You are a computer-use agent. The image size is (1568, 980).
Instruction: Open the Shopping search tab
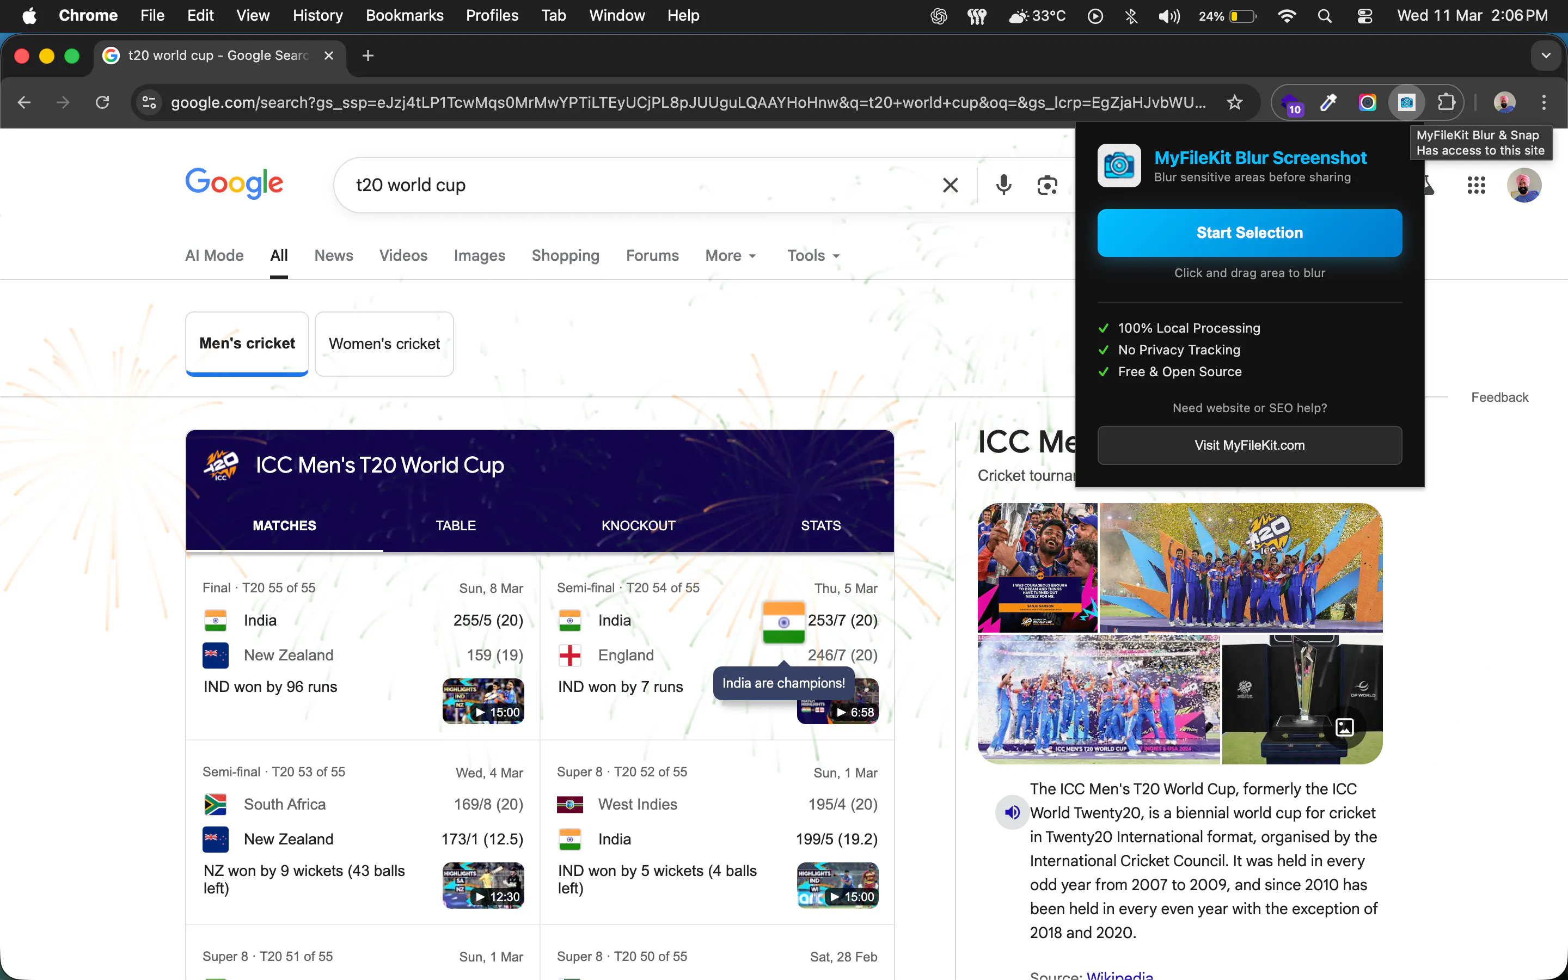pos(566,255)
